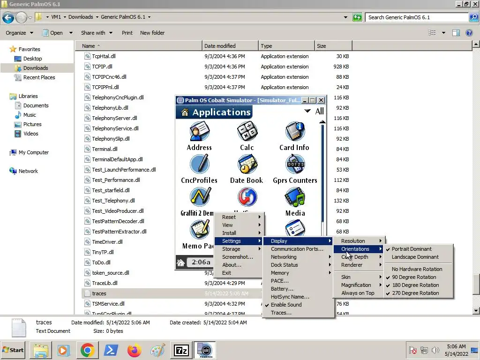Viewport: 480px width, 360px height.
Task: Open media player from the taskbar
Action: tap(64, 350)
